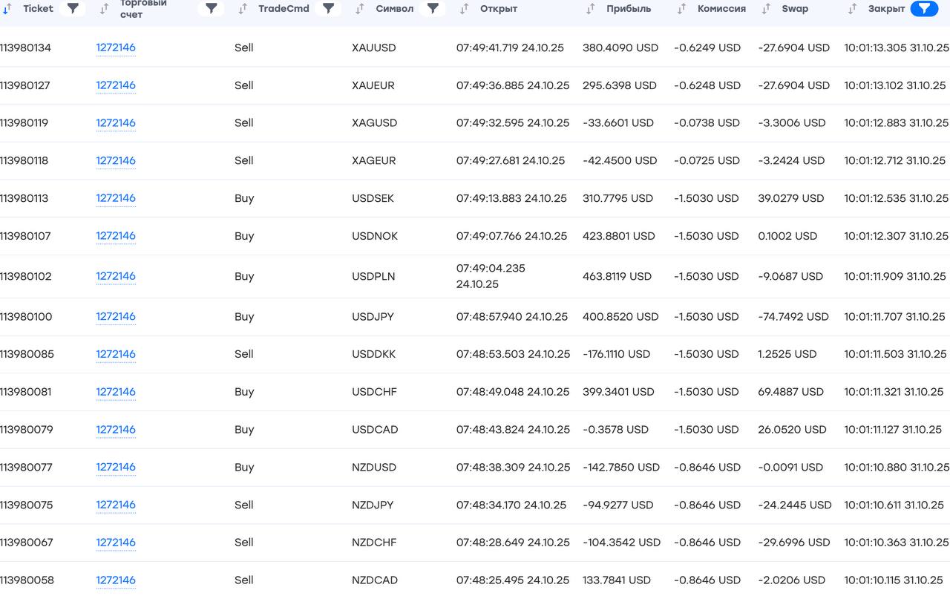The width and height of the screenshot is (950, 596).
Task: Click the sort icon next to Ticket
Action: [x=7, y=9]
